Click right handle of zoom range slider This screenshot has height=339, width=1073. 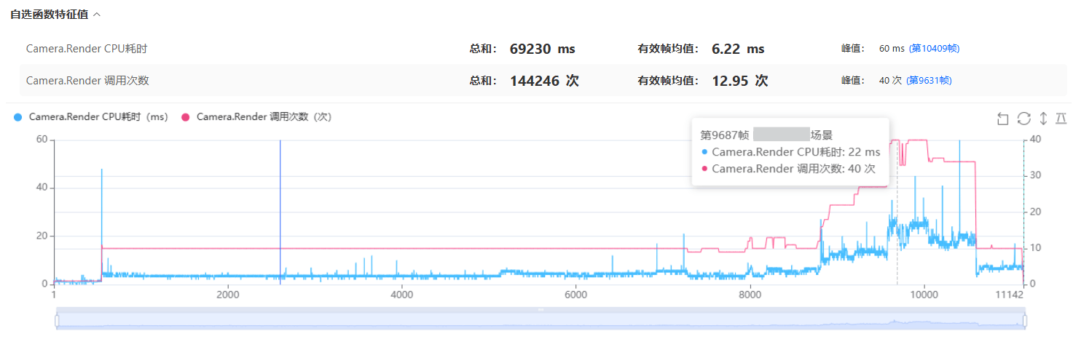tap(1025, 321)
